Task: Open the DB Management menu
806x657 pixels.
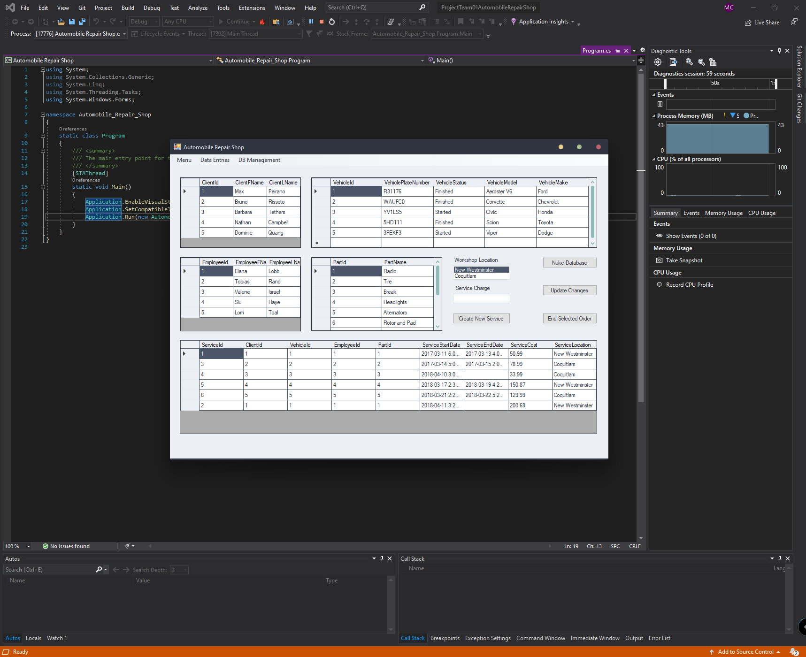Action: (x=259, y=160)
